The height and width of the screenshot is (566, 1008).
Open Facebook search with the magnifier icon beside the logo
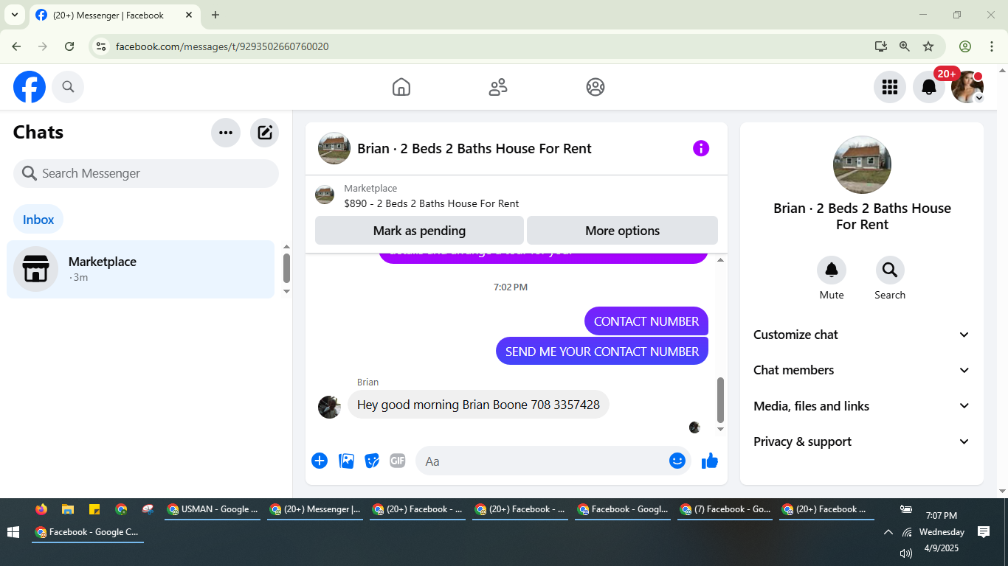tap(68, 87)
